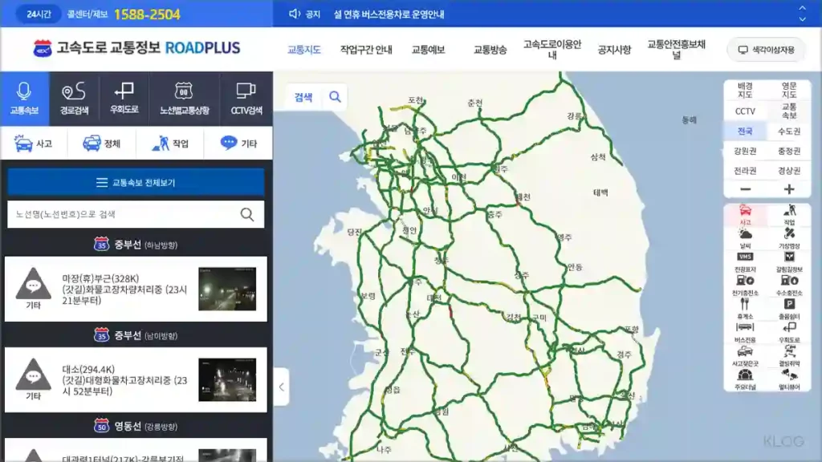This screenshot has width=822, height=462.
Task: Expand the notice banner with chevron arrows
Action: (801, 14)
